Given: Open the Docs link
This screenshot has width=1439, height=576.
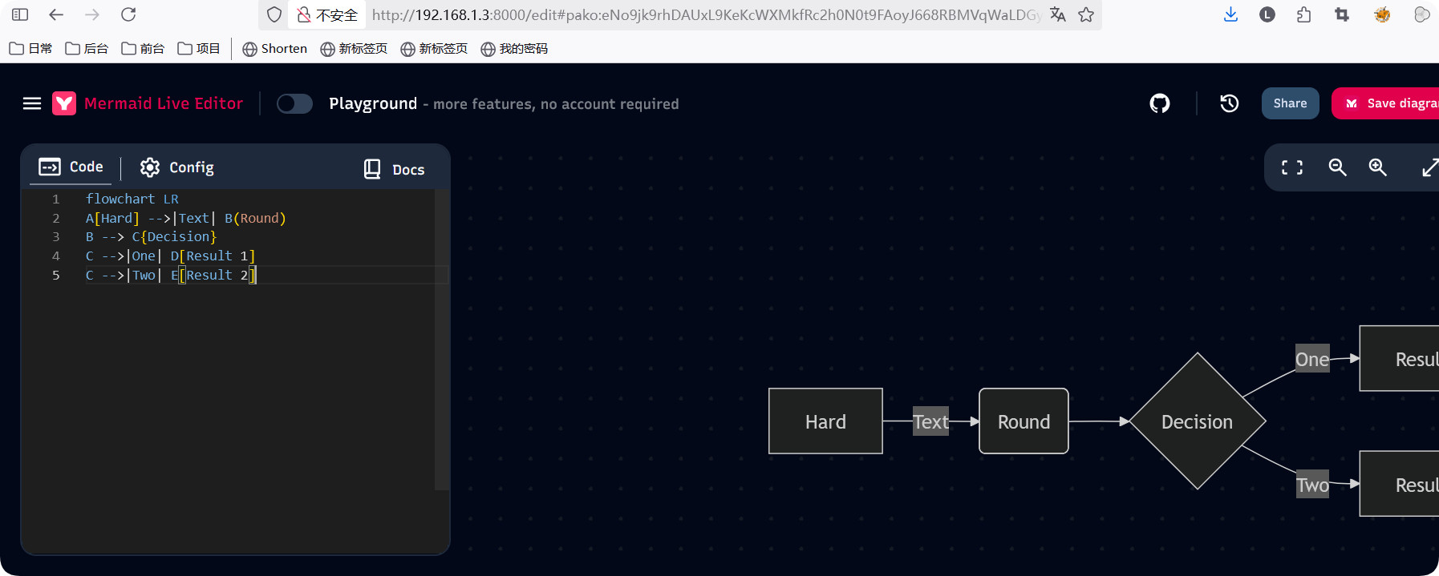Looking at the screenshot, I should (x=395, y=169).
